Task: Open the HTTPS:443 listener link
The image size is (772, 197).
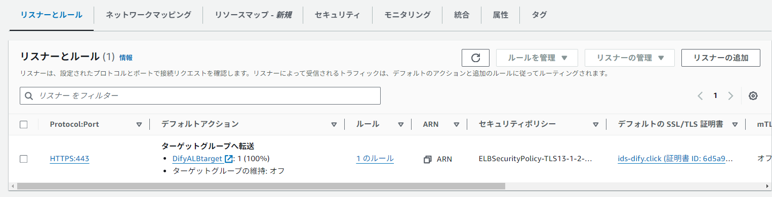Action: click(x=69, y=159)
